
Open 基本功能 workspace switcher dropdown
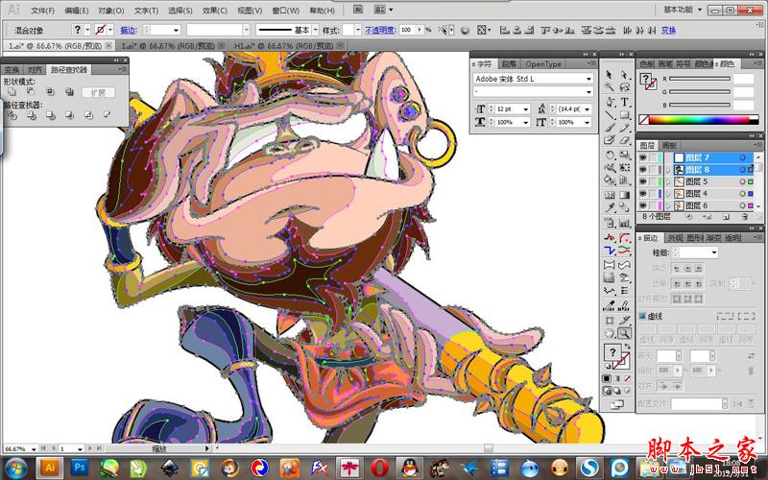point(684,10)
